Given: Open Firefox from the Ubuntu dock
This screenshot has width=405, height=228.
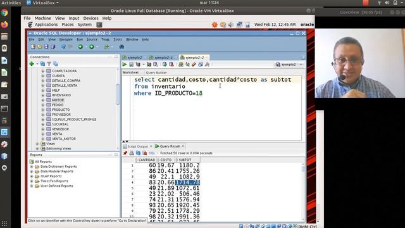Looking at the screenshot, I should click(x=4, y=25).
